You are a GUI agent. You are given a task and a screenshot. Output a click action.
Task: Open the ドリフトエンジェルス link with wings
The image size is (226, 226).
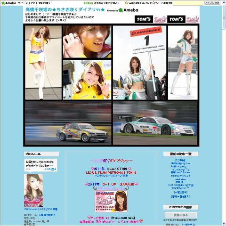(x=111, y=188)
